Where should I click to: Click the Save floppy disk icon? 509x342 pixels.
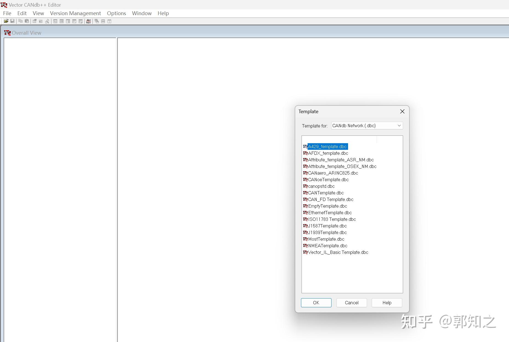(x=12, y=21)
